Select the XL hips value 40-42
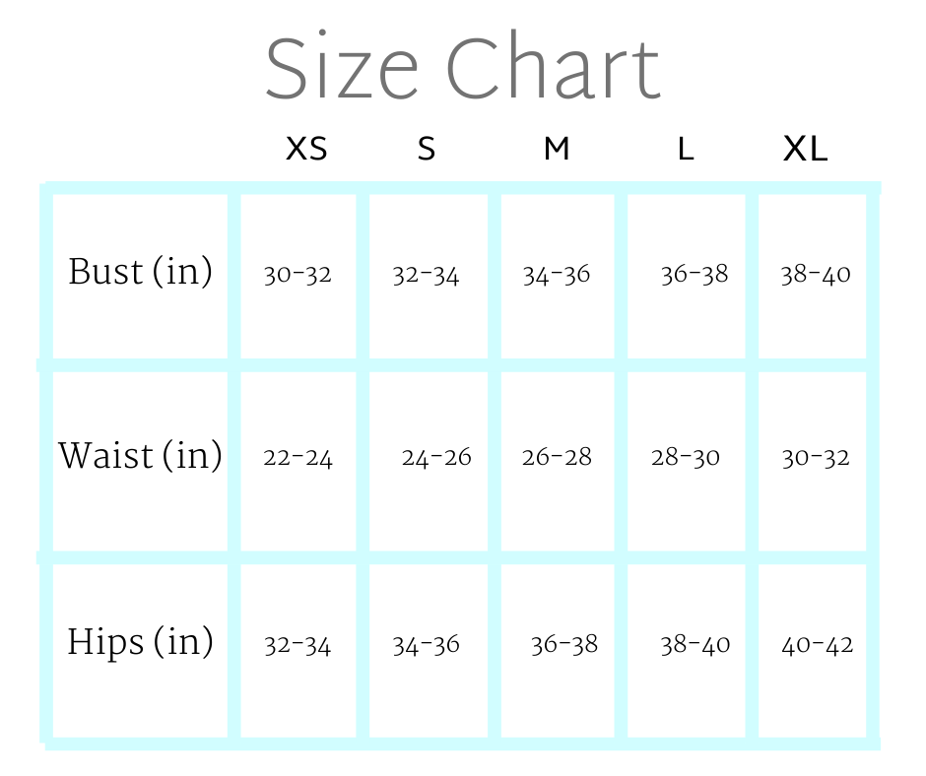Image resolution: width=926 pixels, height=776 pixels. pyautogui.click(x=818, y=646)
